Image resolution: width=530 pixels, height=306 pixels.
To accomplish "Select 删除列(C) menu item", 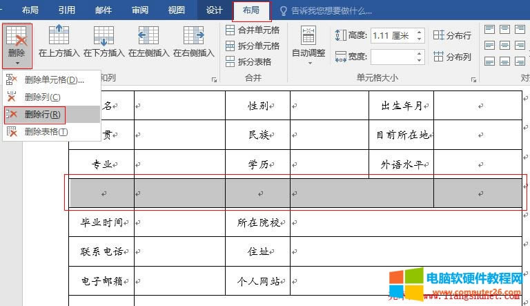I will point(52,97).
